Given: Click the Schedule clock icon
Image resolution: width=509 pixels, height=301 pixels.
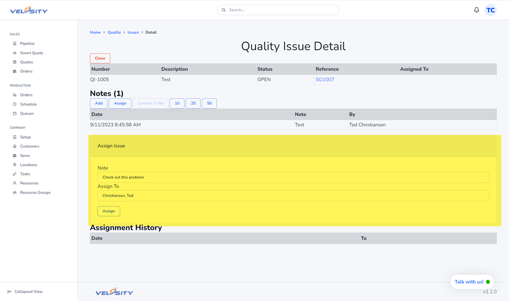Looking at the screenshot, I should coord(14,104).
